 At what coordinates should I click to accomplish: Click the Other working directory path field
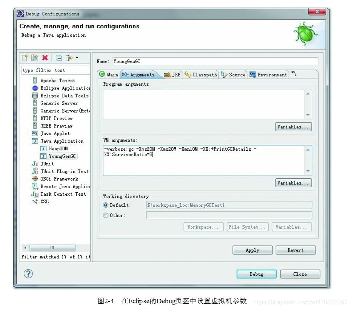(229, 215)
